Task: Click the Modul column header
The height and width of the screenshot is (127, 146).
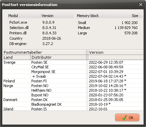Action: pos(24,16)
